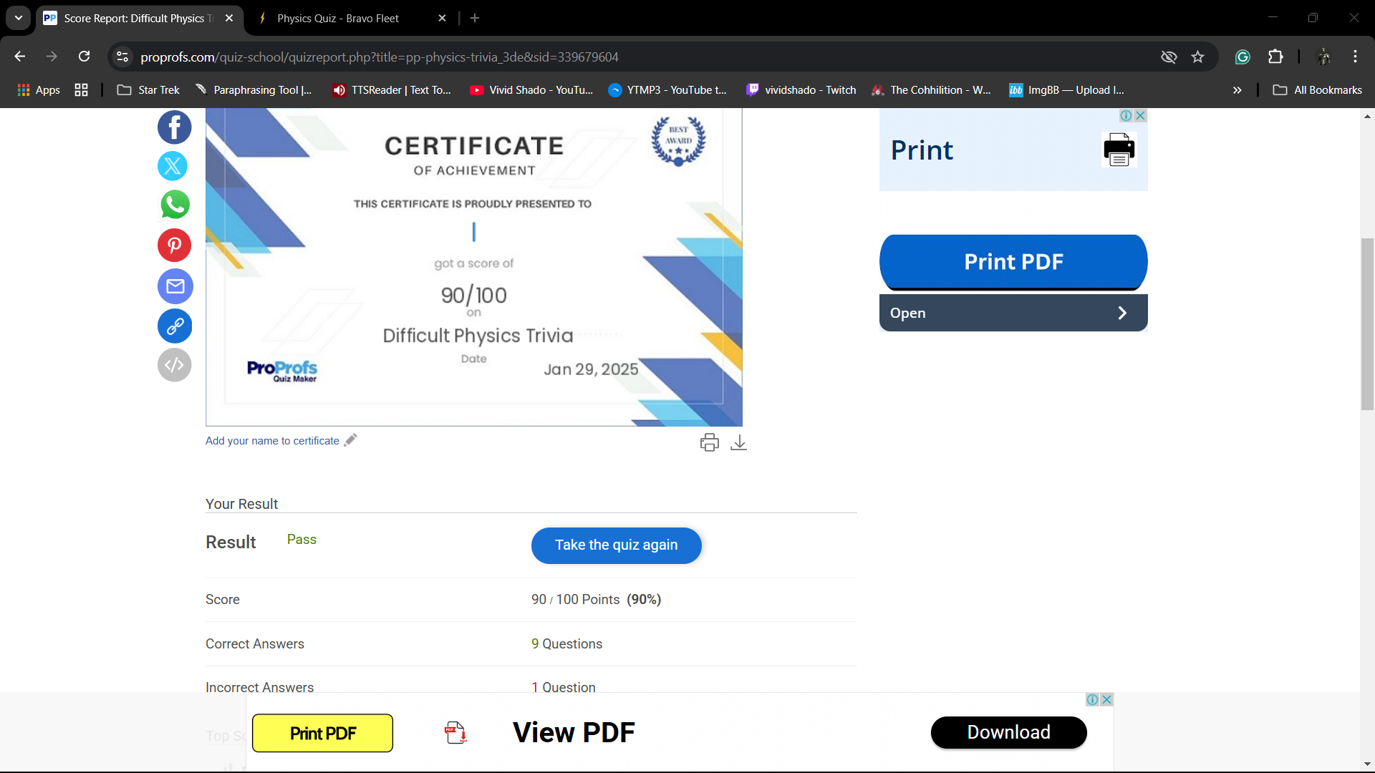Share the score on X (Twitter)

(x=173, y=166)
